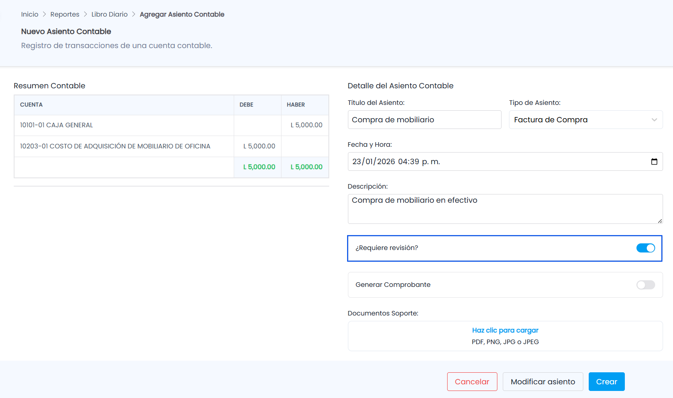
Task: Click the Documentos Soporte label
Action: click(383, 313)
